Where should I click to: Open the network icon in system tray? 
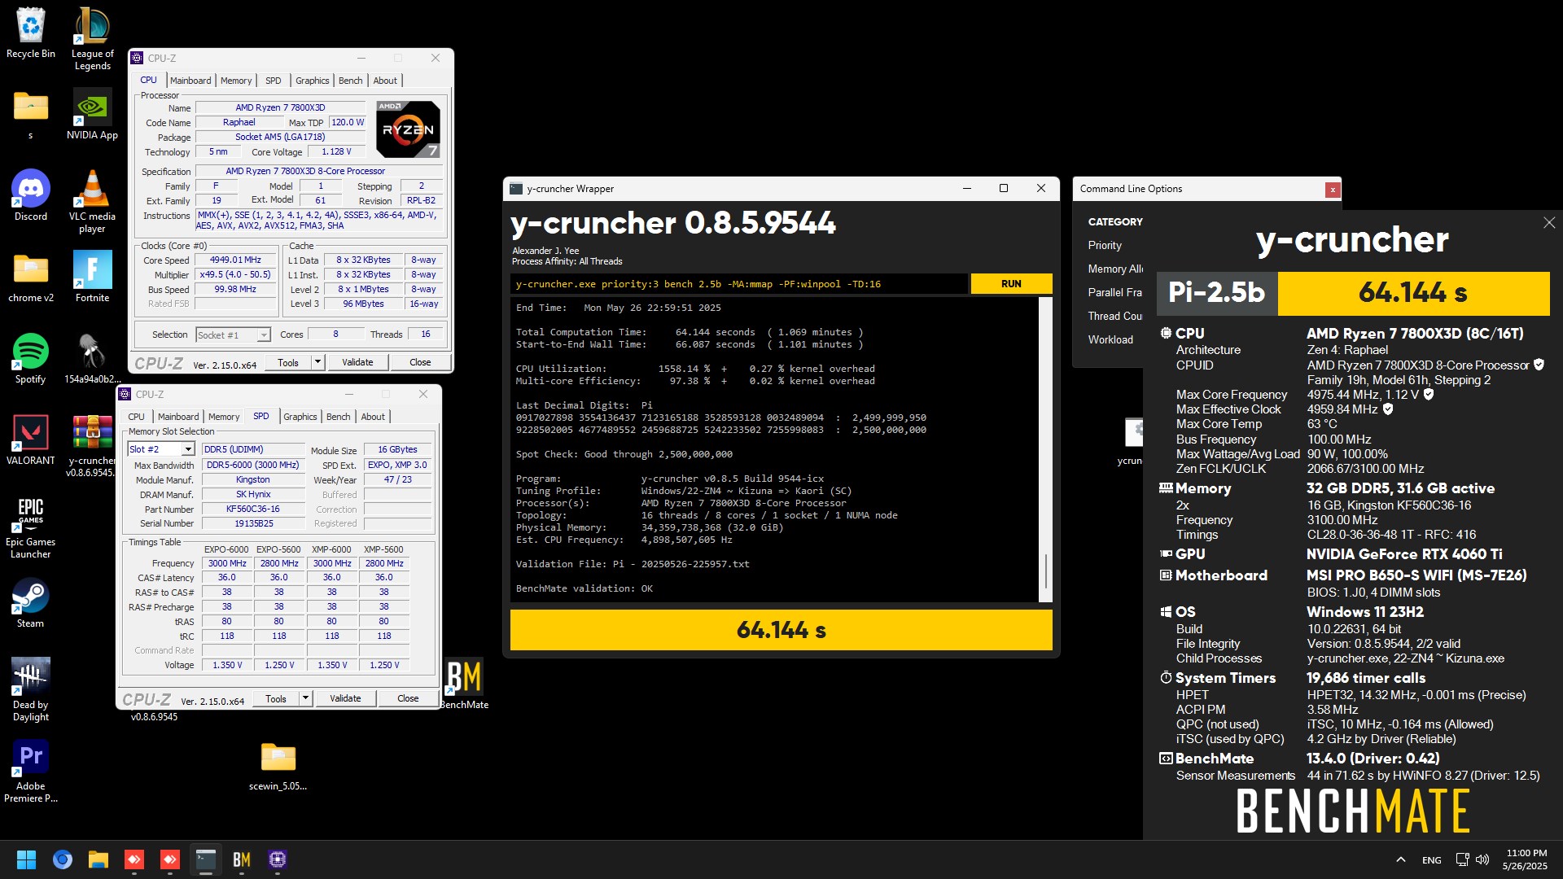(x=1462, y=859)
